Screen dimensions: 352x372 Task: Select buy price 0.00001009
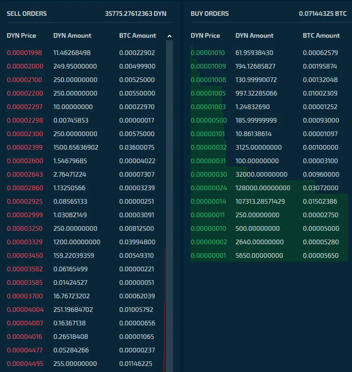pos(208,66)
